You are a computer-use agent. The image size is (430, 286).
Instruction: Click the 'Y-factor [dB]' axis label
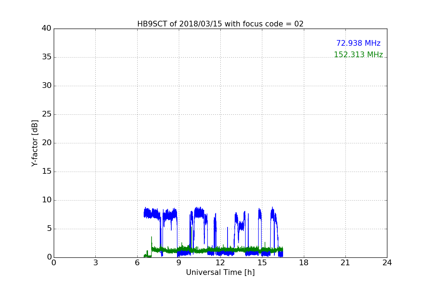tap(35, 143)
